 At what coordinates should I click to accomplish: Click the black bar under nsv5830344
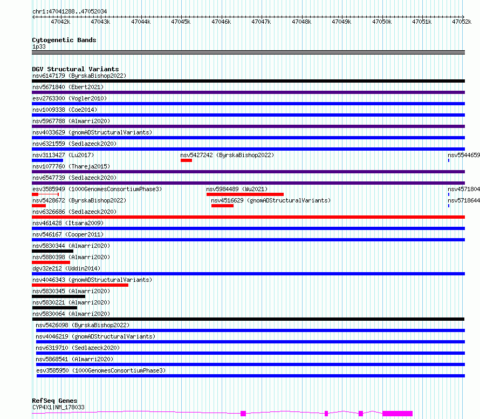coord(53,251)
